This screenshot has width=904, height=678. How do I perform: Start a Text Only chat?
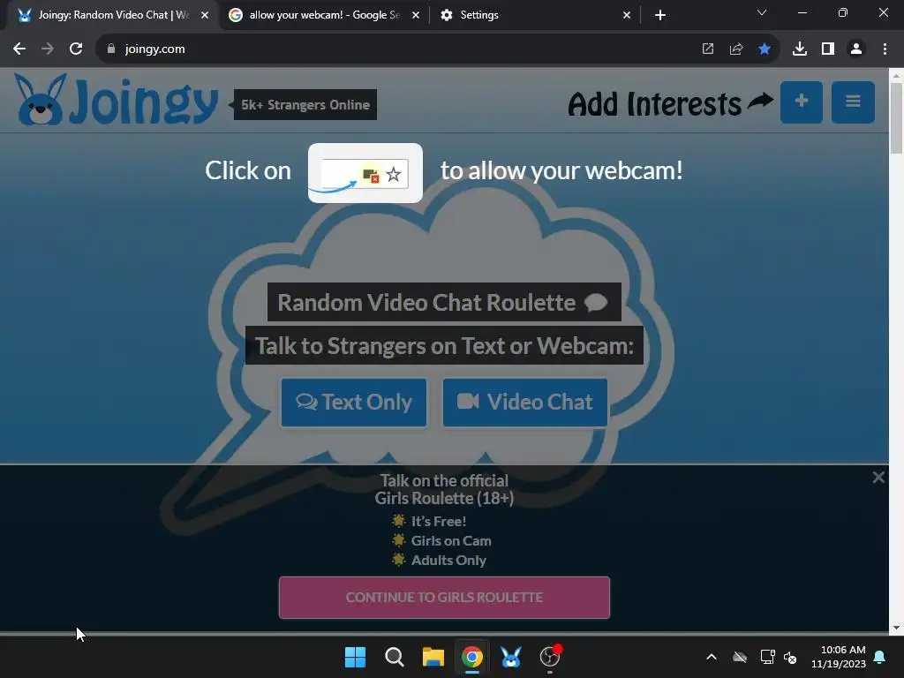pos(354,403)
